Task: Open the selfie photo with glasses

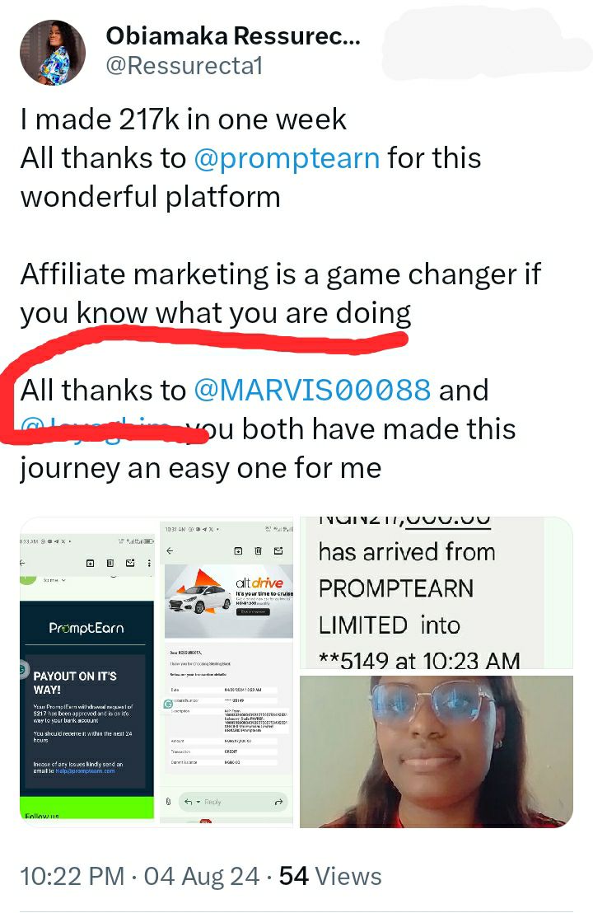Action: pos(437,751)
